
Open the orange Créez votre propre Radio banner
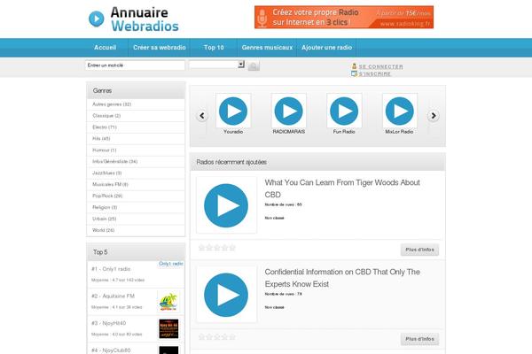click(x=344, y=17)
